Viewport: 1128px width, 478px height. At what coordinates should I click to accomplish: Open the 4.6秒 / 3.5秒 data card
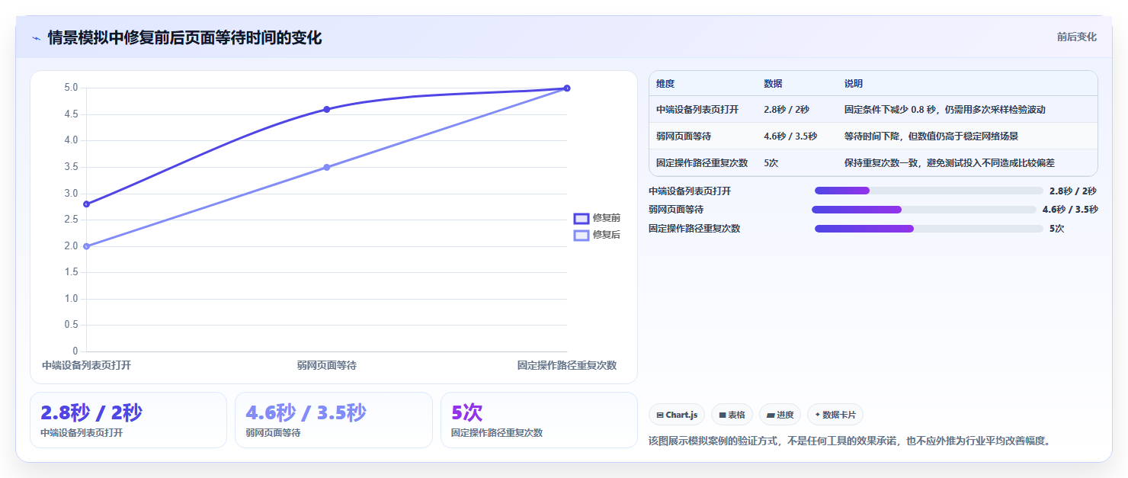click(x=334, y=420)
